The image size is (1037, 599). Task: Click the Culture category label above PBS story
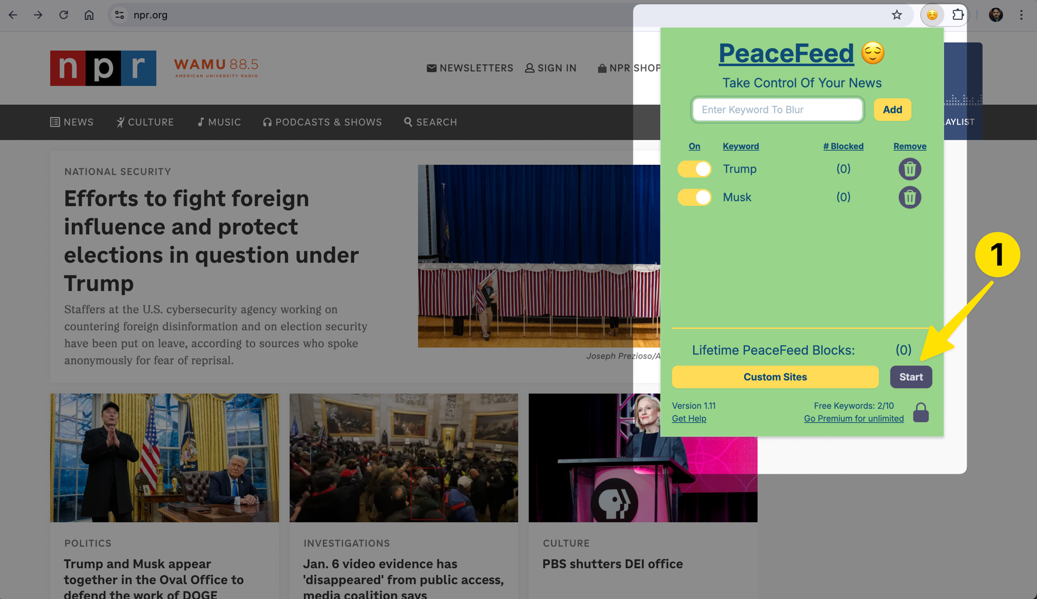(x=566, y=543)
